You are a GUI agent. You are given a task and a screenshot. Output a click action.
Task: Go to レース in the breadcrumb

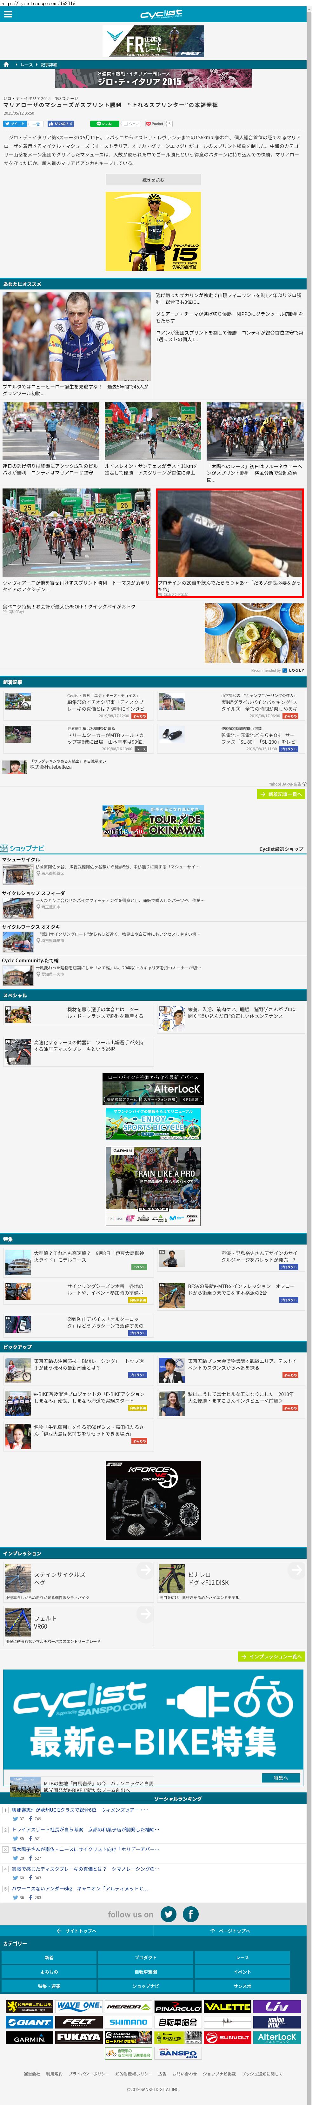pos(27,64)
